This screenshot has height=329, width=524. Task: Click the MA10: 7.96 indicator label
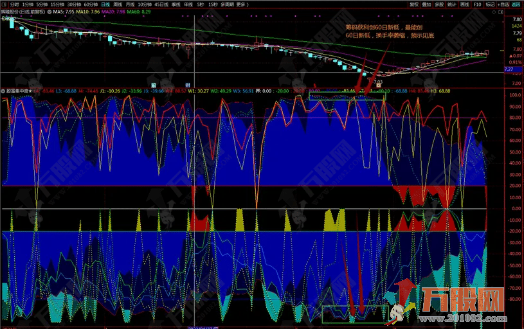(88, 12)
